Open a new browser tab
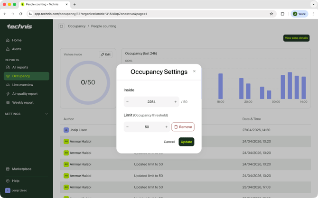This screenshot has width=318, height=198. pos(75,4)
